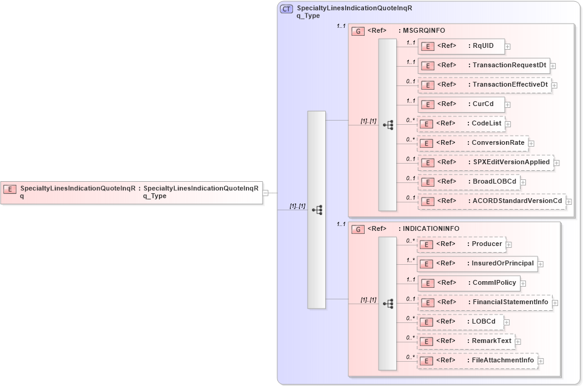This screenshot has height=386, width=583.
Task: Select the sequence compositor icon inside MSGRQINFO
Action: (389, 124)
